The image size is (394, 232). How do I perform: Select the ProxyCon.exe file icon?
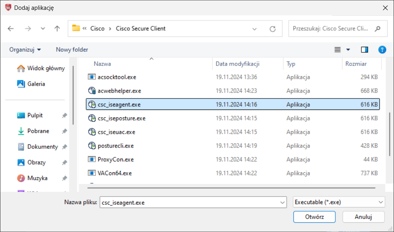click(92, 159)
